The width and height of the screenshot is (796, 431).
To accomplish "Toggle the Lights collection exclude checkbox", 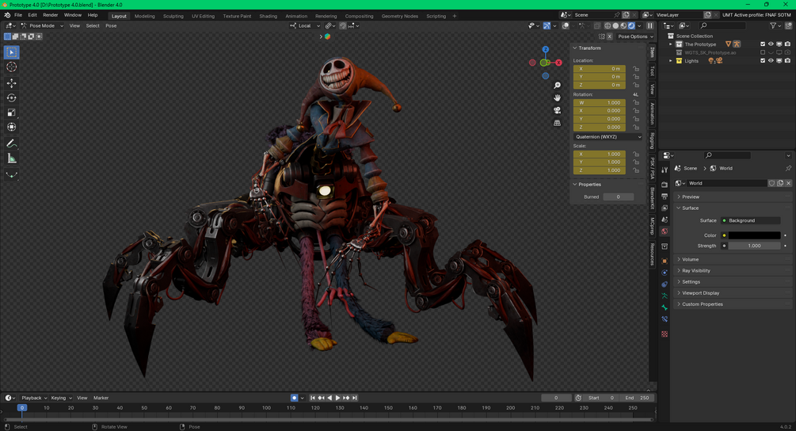I will coord(763,61).
